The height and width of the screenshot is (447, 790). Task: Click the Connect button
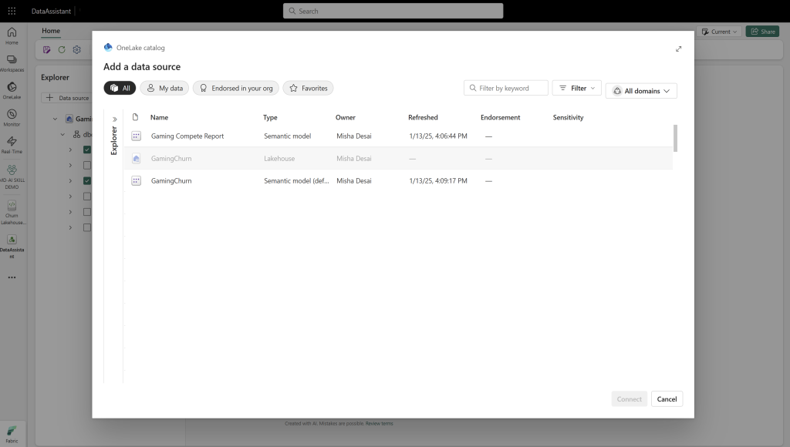[x=630, y=399]
